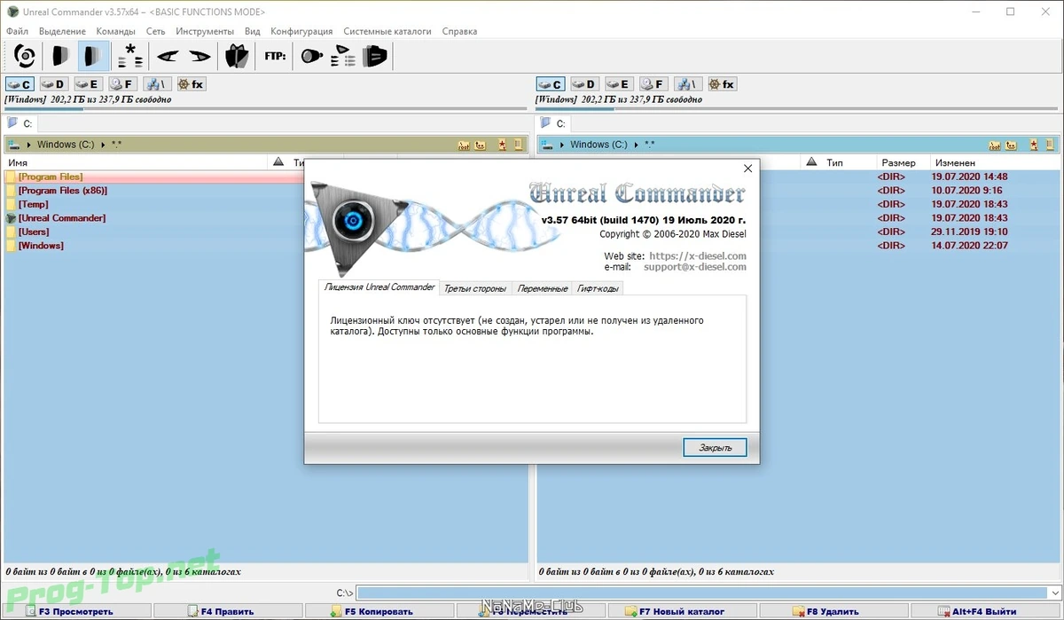
Task: Select drive E in the right panel
Action: pos(619,84)
